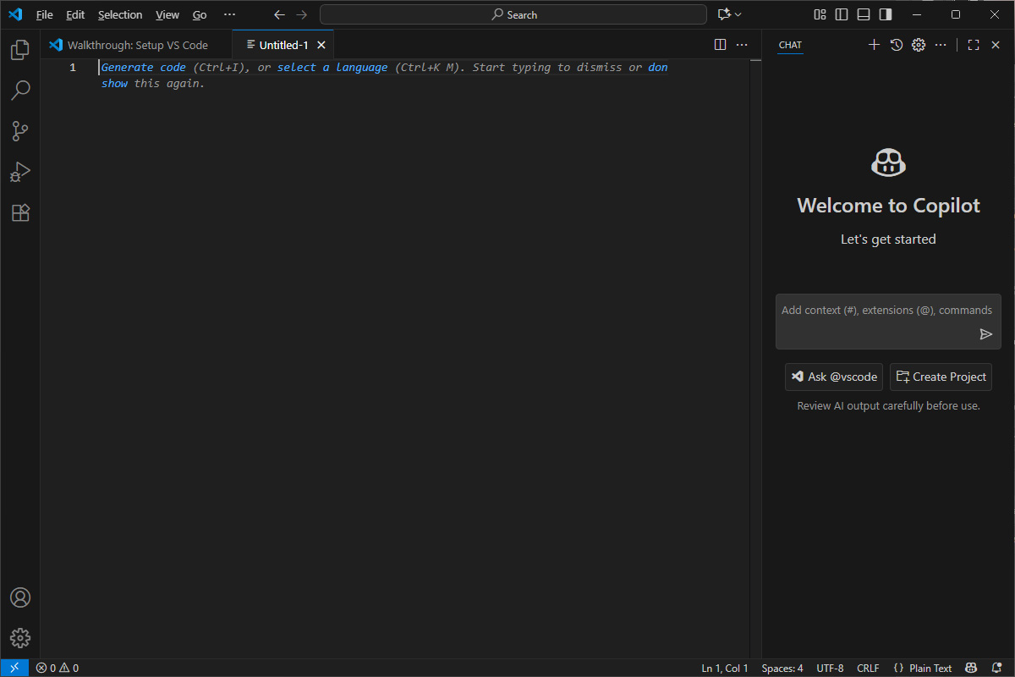Viewport: 1015px width, 677px height.
Task: Open the Copilot dropdown in title bar
Action: 729,14
